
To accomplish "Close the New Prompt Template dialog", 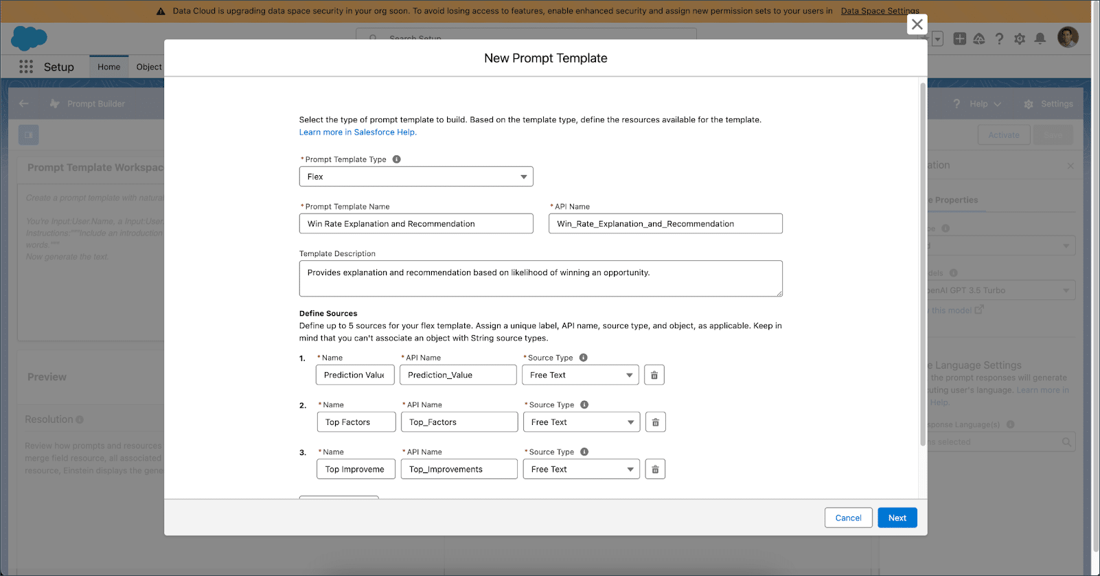I will click(x=917, y=24).
